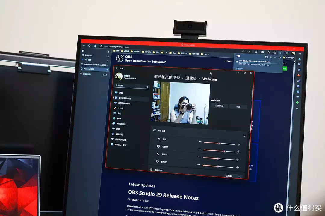Pin the downloads panel

[280, 57]
